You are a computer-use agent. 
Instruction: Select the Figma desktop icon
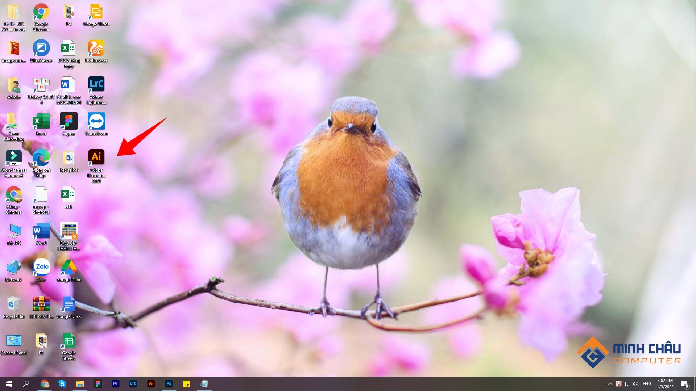coord(69,125)
